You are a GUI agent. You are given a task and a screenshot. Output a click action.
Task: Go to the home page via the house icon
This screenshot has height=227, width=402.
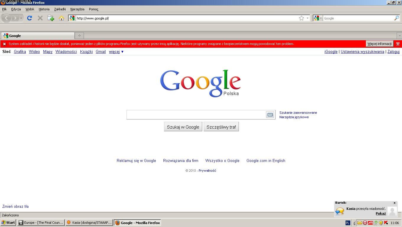61,18
